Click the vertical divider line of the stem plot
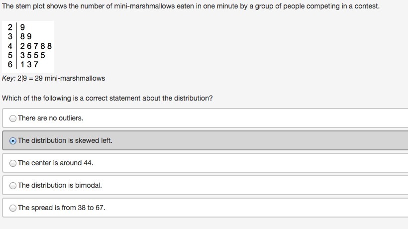This screenshot has height=229, width=408. pos(17,46)
